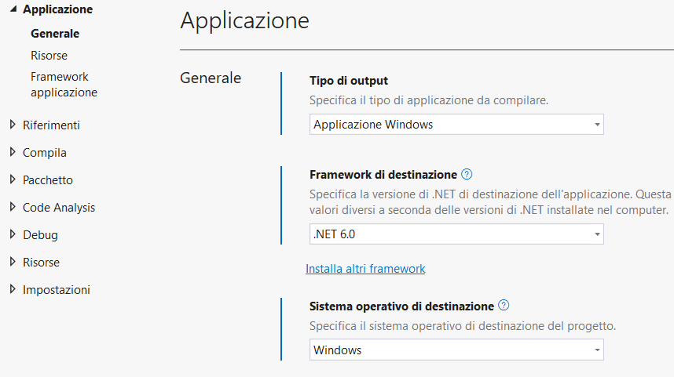This screenshot has width=674, height=377.
Task: Expand the Compila section arrow
Action: coord(13,152)
